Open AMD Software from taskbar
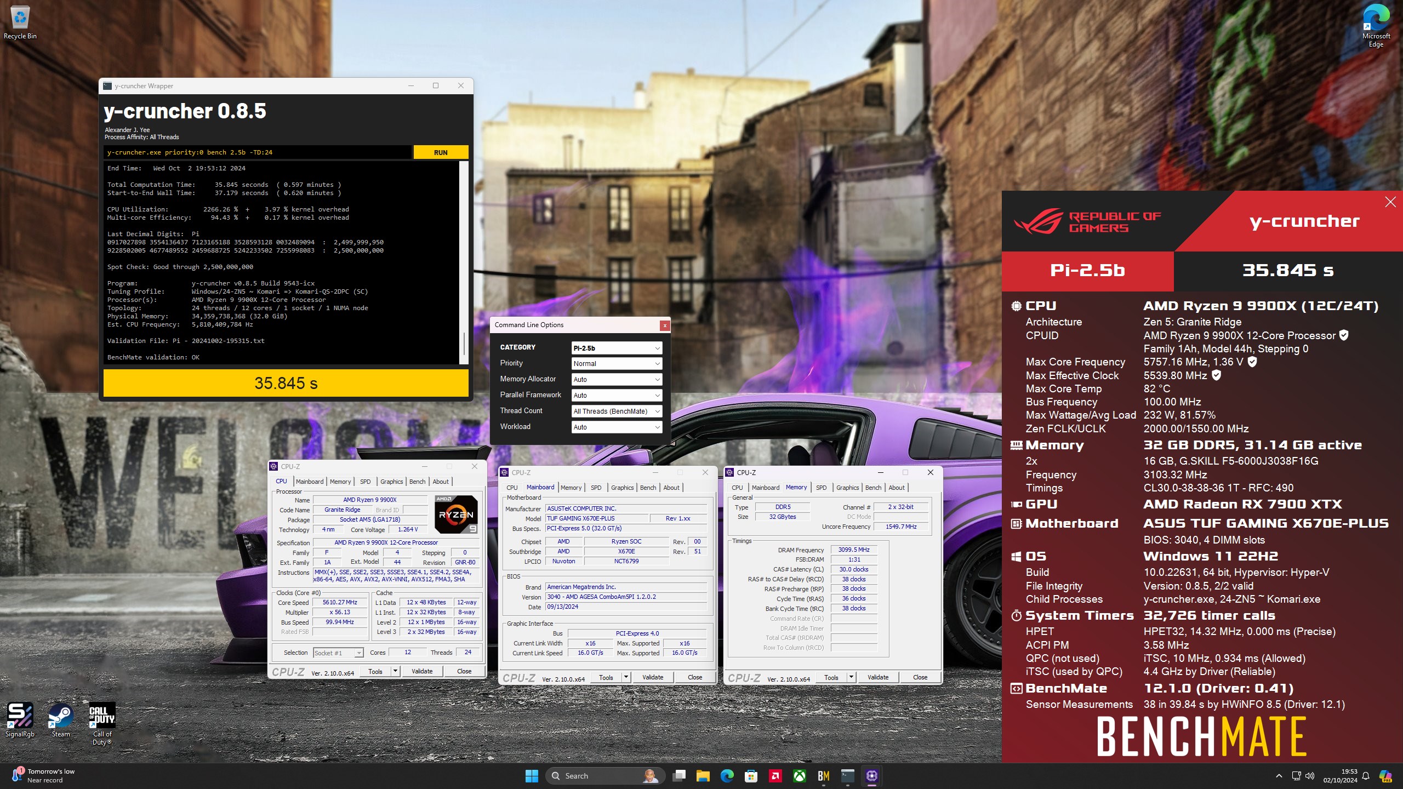The height and width of the screenshot is (789, 1403). tap(775, 776)
